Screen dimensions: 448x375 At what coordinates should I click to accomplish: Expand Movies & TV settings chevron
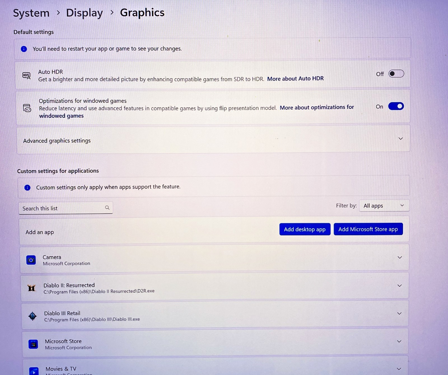click(399, 369)
